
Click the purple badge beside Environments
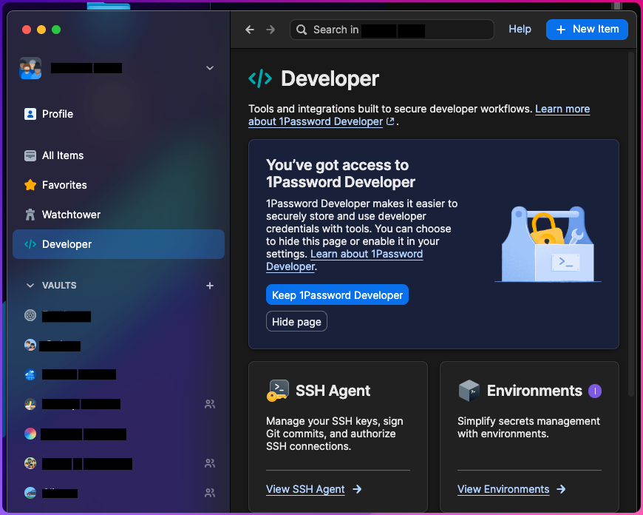595,391
